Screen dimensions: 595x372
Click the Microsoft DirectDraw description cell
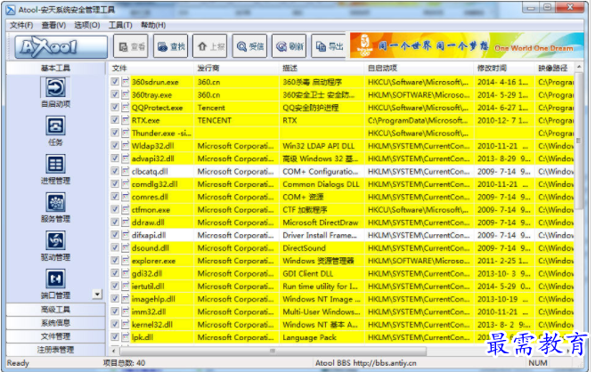tap(321, 222)
